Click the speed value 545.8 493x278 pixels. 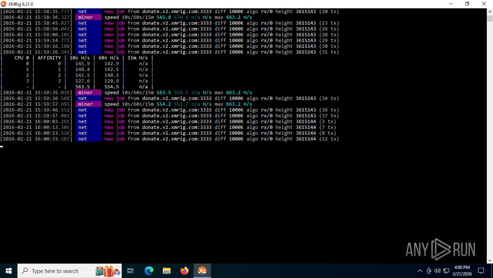point(164,17)
